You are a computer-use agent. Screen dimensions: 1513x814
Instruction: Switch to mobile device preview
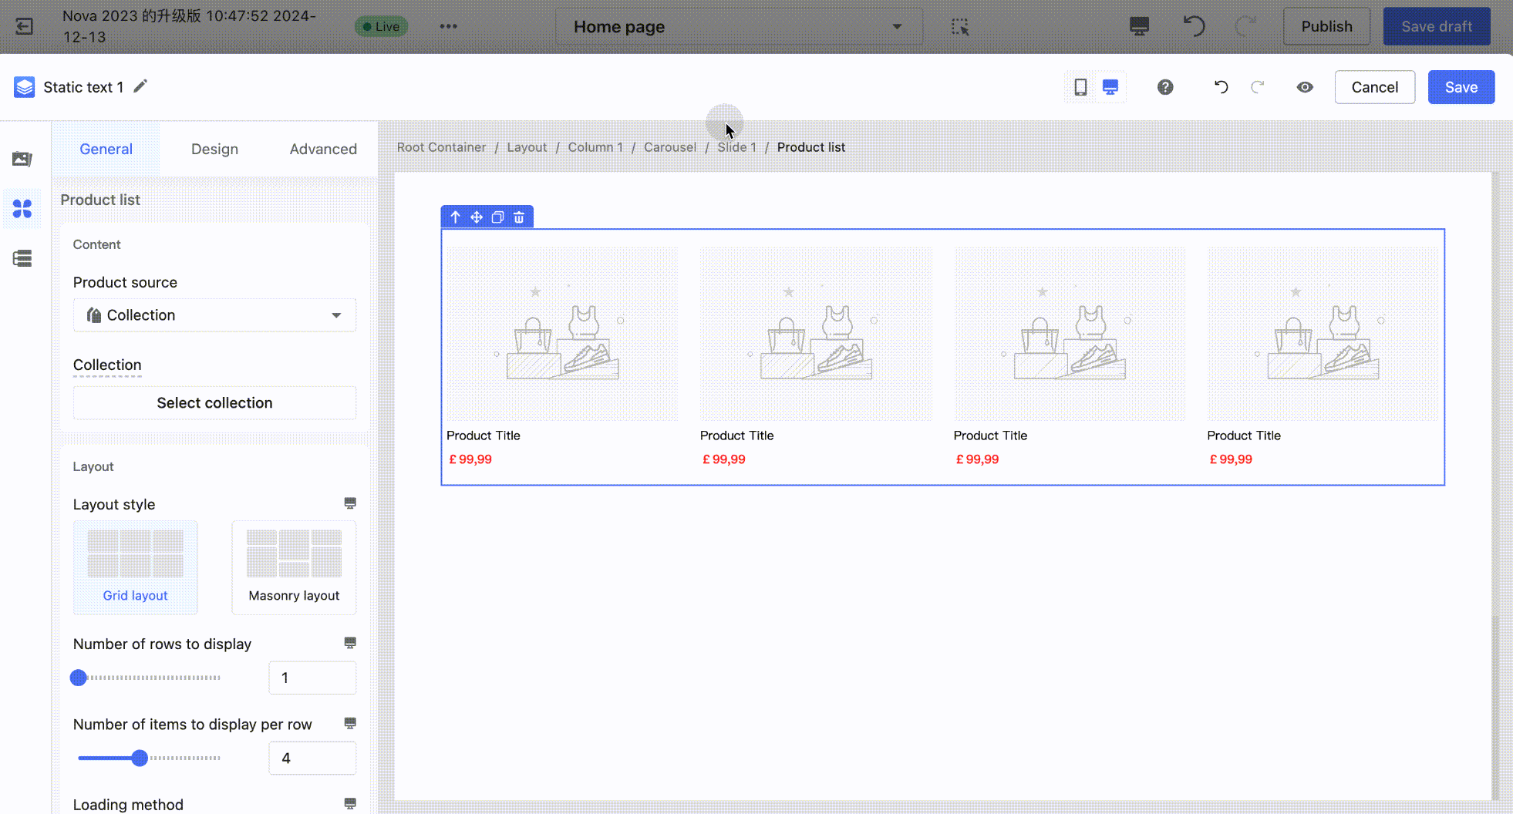pos(1080,87)
